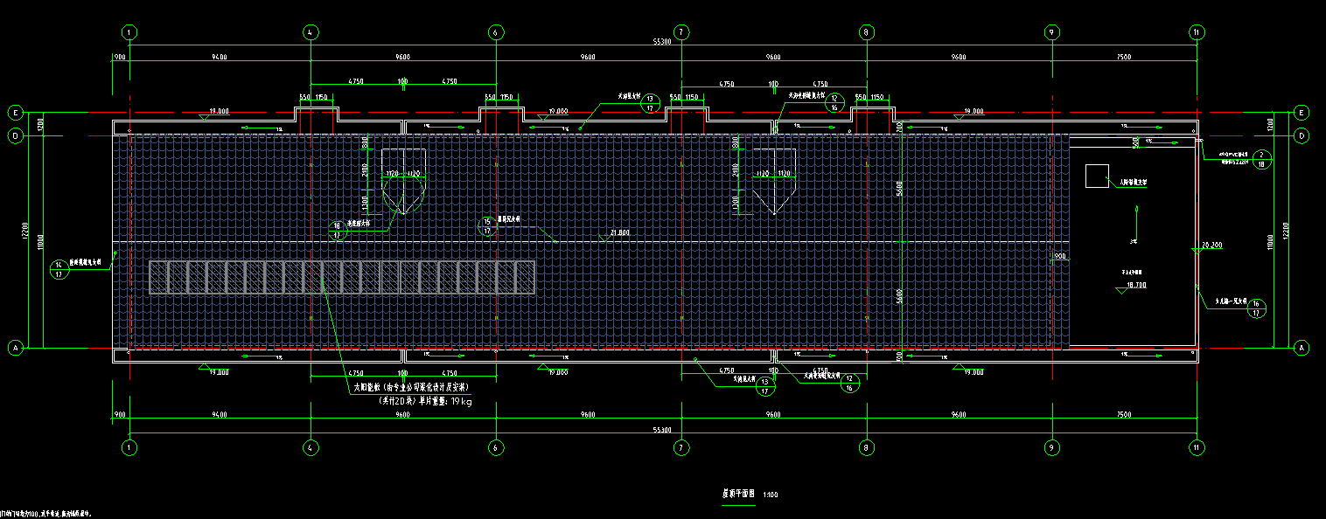This screenshot has height=519, width=1326.
Task: Select the solar panel annotation text
Action: tap(411, 386)
